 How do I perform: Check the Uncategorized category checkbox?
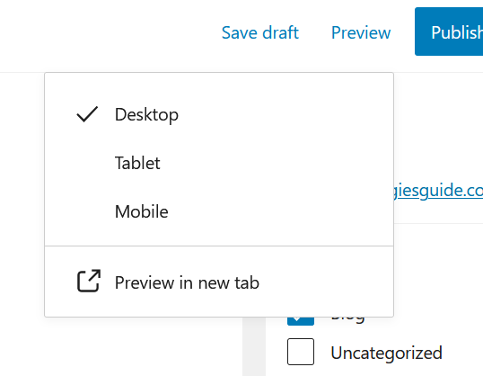pyautogui.click(x=301, y=352)
